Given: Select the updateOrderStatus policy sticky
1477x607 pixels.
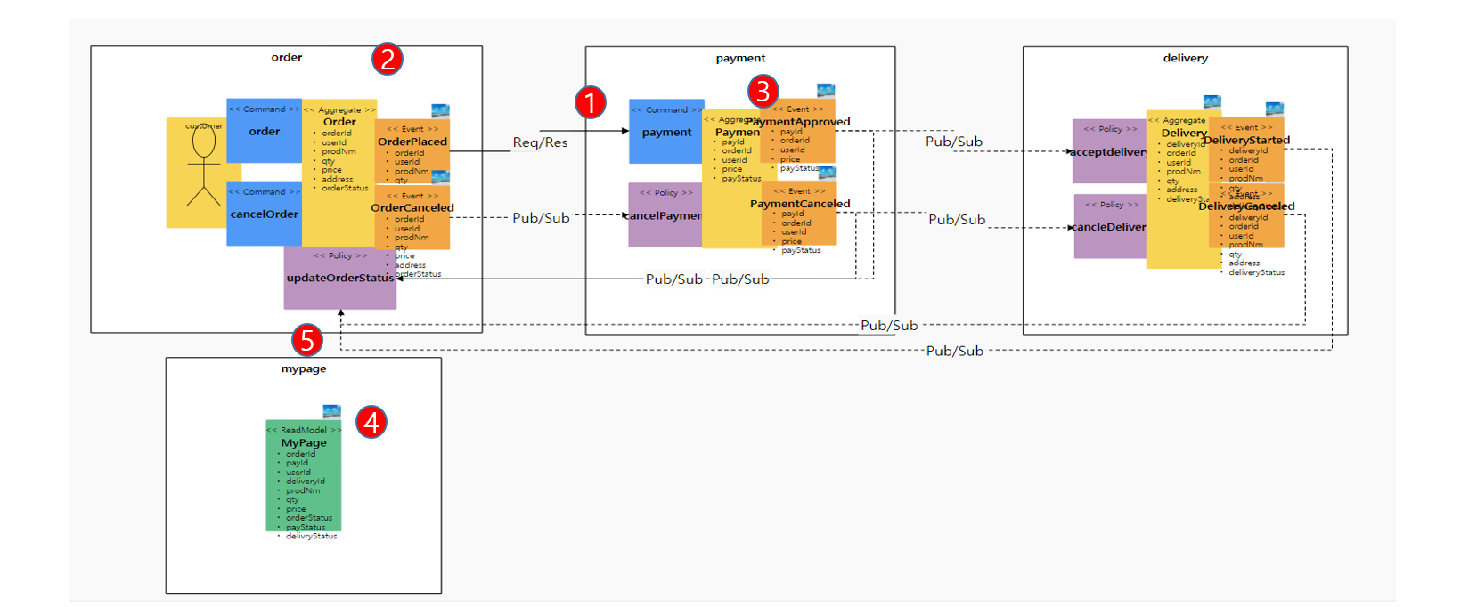Looking at the screenshot, I should 339,278.
